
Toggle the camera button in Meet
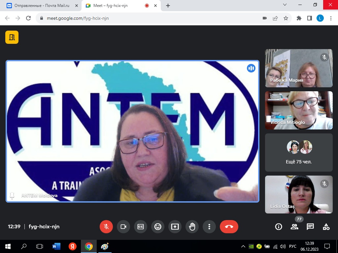point(123,227)
